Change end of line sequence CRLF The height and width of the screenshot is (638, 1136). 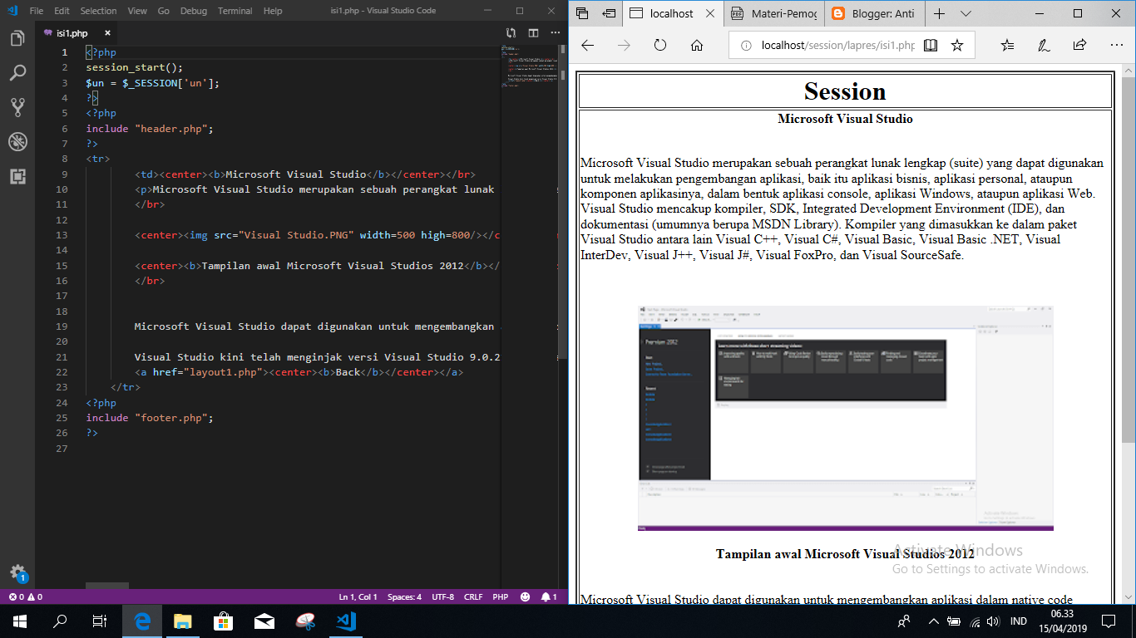(x=473, y=596)
